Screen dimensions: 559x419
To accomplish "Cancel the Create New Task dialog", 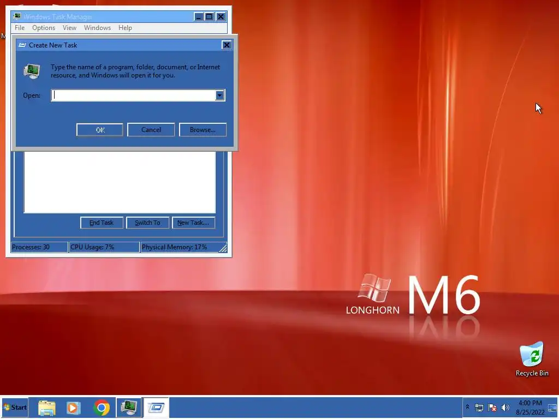I will pyautogui.click(x=151, y=130).
